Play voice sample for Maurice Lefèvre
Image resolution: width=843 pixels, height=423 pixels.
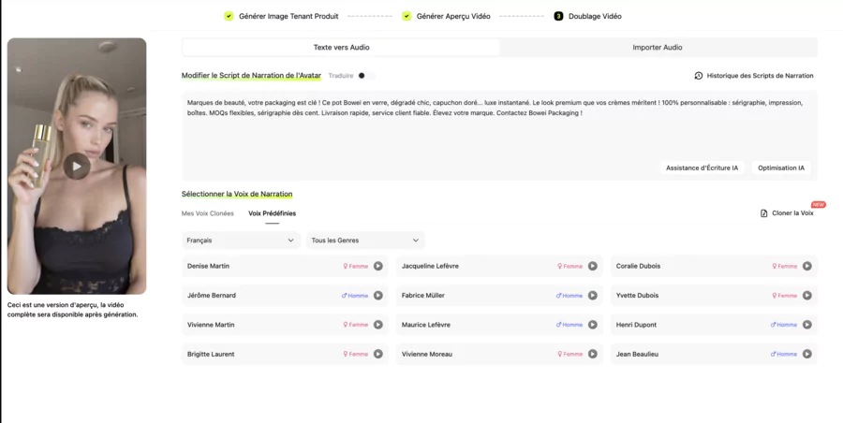point(593,325)
